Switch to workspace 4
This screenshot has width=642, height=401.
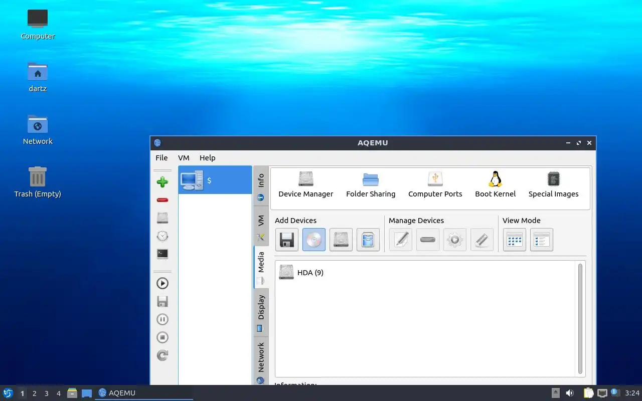(58, 393)
